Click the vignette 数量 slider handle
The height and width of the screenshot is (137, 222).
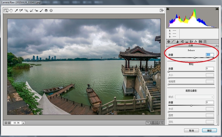coord(191,105)
